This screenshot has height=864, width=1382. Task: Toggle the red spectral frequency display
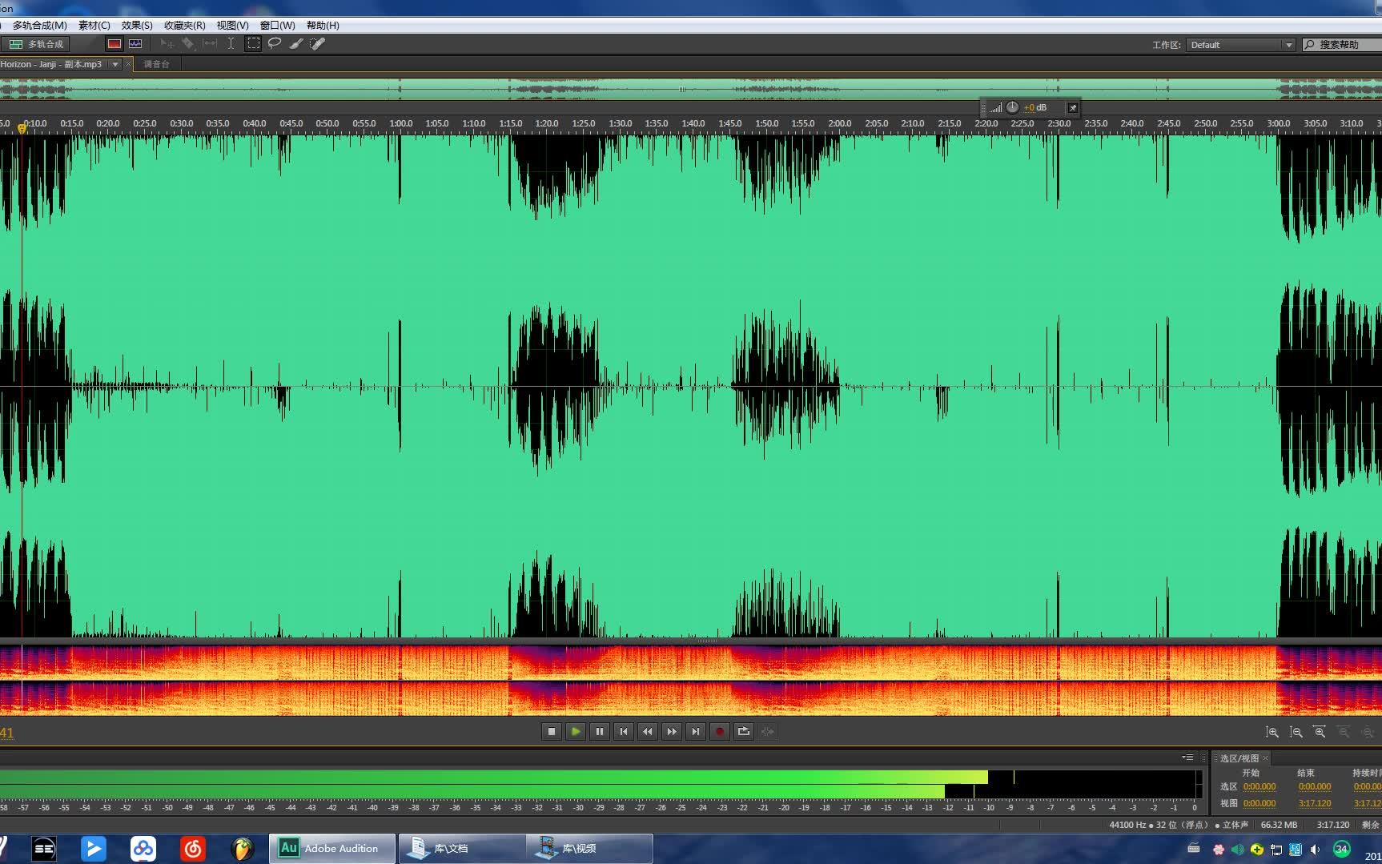coord(114,44)
